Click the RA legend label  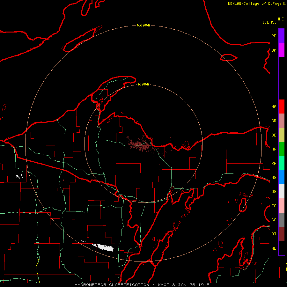pos(274,164)
